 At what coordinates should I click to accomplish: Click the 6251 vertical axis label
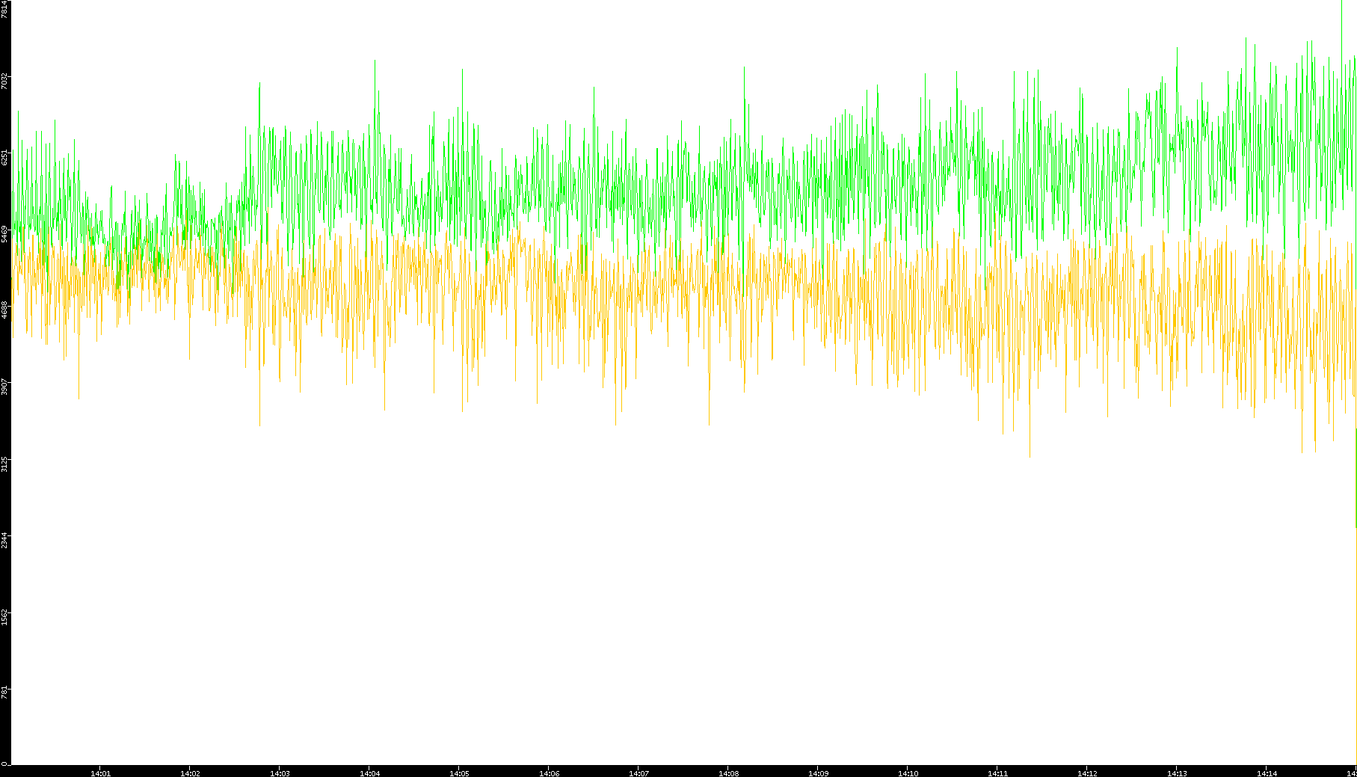(5, 157)
